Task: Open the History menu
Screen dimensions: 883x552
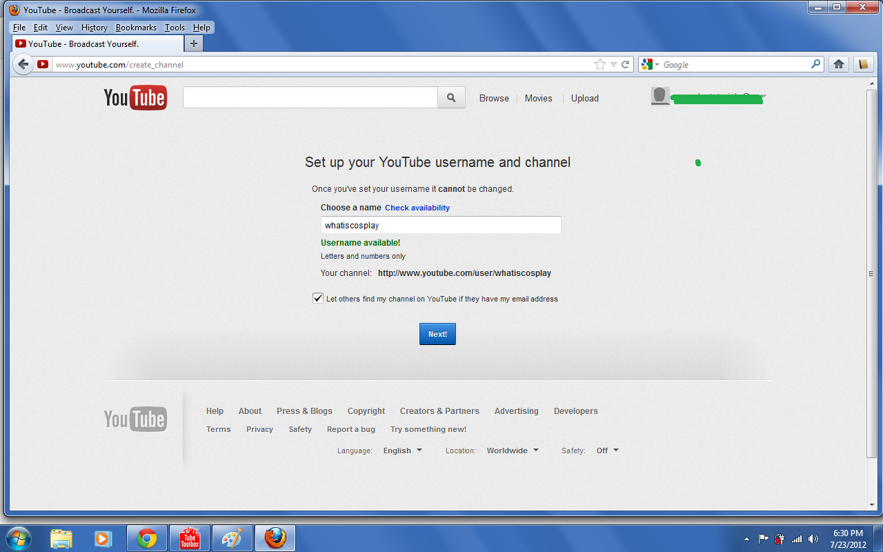Action: pos(95,28)
